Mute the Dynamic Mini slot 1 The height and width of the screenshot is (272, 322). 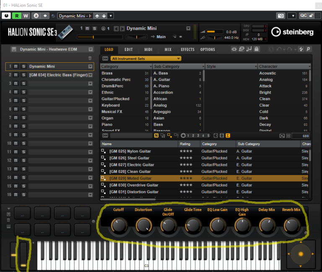point(16,66)
